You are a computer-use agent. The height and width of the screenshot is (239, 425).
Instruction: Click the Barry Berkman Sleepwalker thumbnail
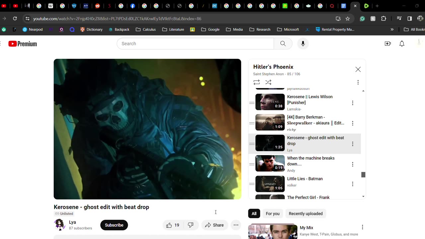(x=270, y=122)
